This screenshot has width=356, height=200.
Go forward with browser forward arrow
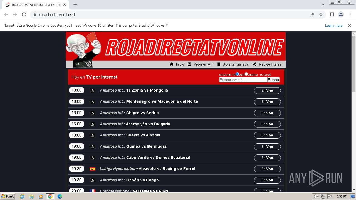pyautogui.click(x=15, y=14)
